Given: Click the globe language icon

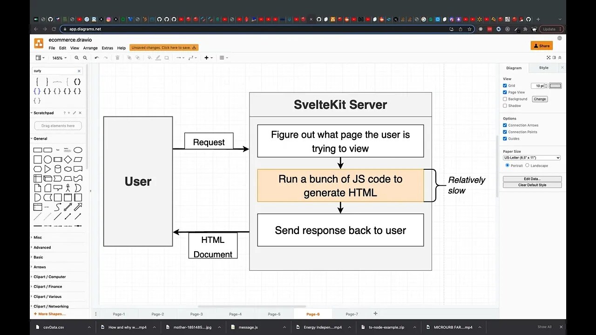Looking at the screenshot, I should coord(560,38).
